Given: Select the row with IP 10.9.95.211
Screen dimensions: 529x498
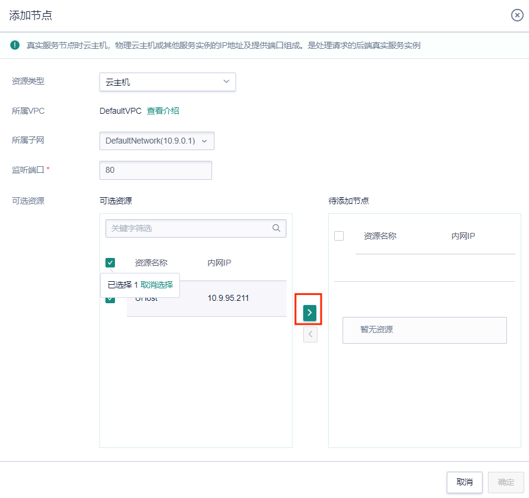Looking at the screenshot, I should pyautogui.click(x=228, y=298).
